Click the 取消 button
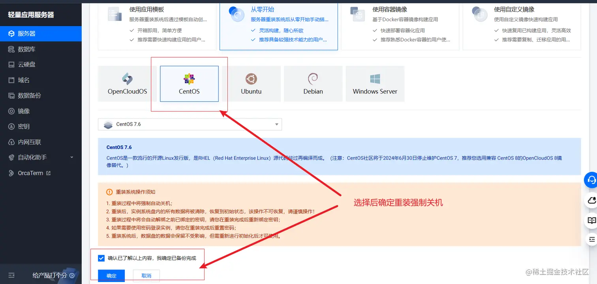 click(x=146, y=276)
